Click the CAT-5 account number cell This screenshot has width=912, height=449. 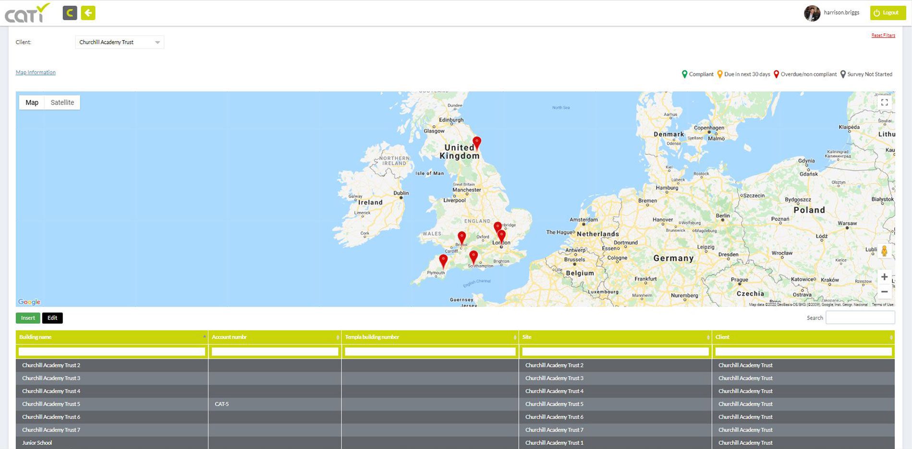point(275,404)
